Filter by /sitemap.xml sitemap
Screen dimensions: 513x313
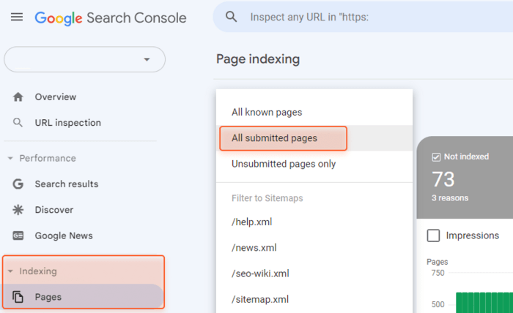pos(314,299)
